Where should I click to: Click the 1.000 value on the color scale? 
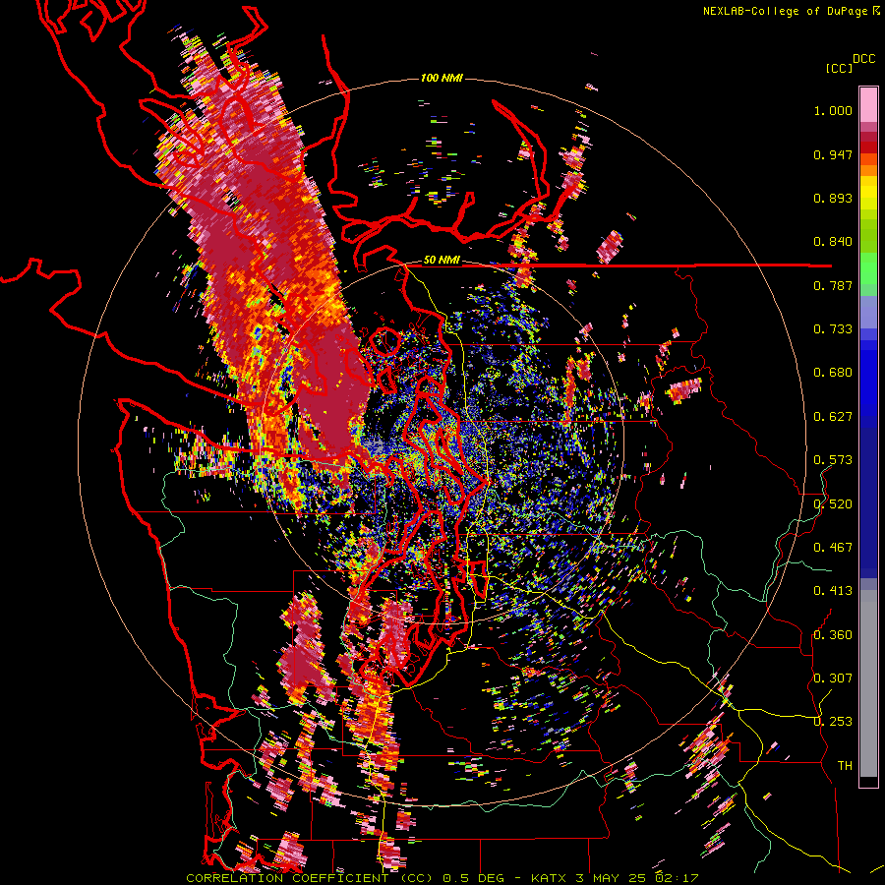pyautogui.click(x=833, y=110)
